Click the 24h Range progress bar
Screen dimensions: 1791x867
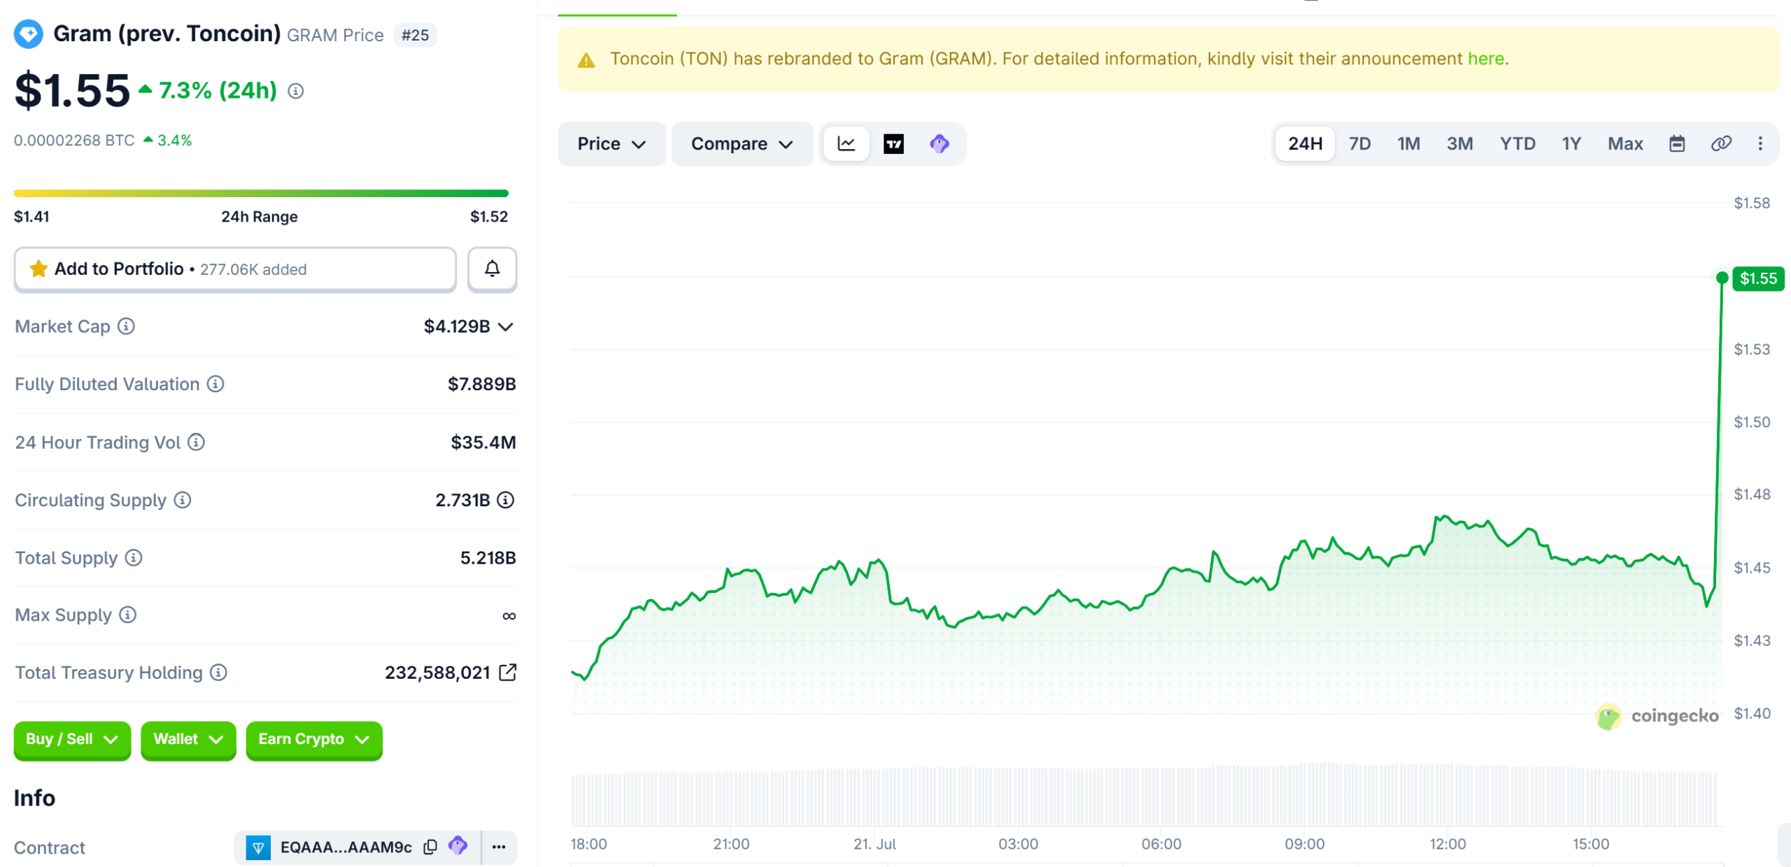coord(261,193)
